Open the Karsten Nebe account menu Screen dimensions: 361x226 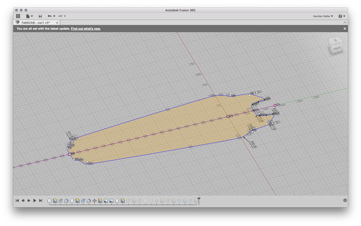click(x=323, y=16)
